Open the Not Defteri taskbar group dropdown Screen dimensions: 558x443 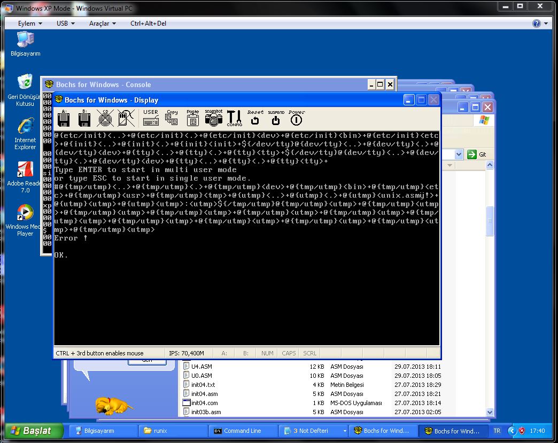tap(345, 431)
